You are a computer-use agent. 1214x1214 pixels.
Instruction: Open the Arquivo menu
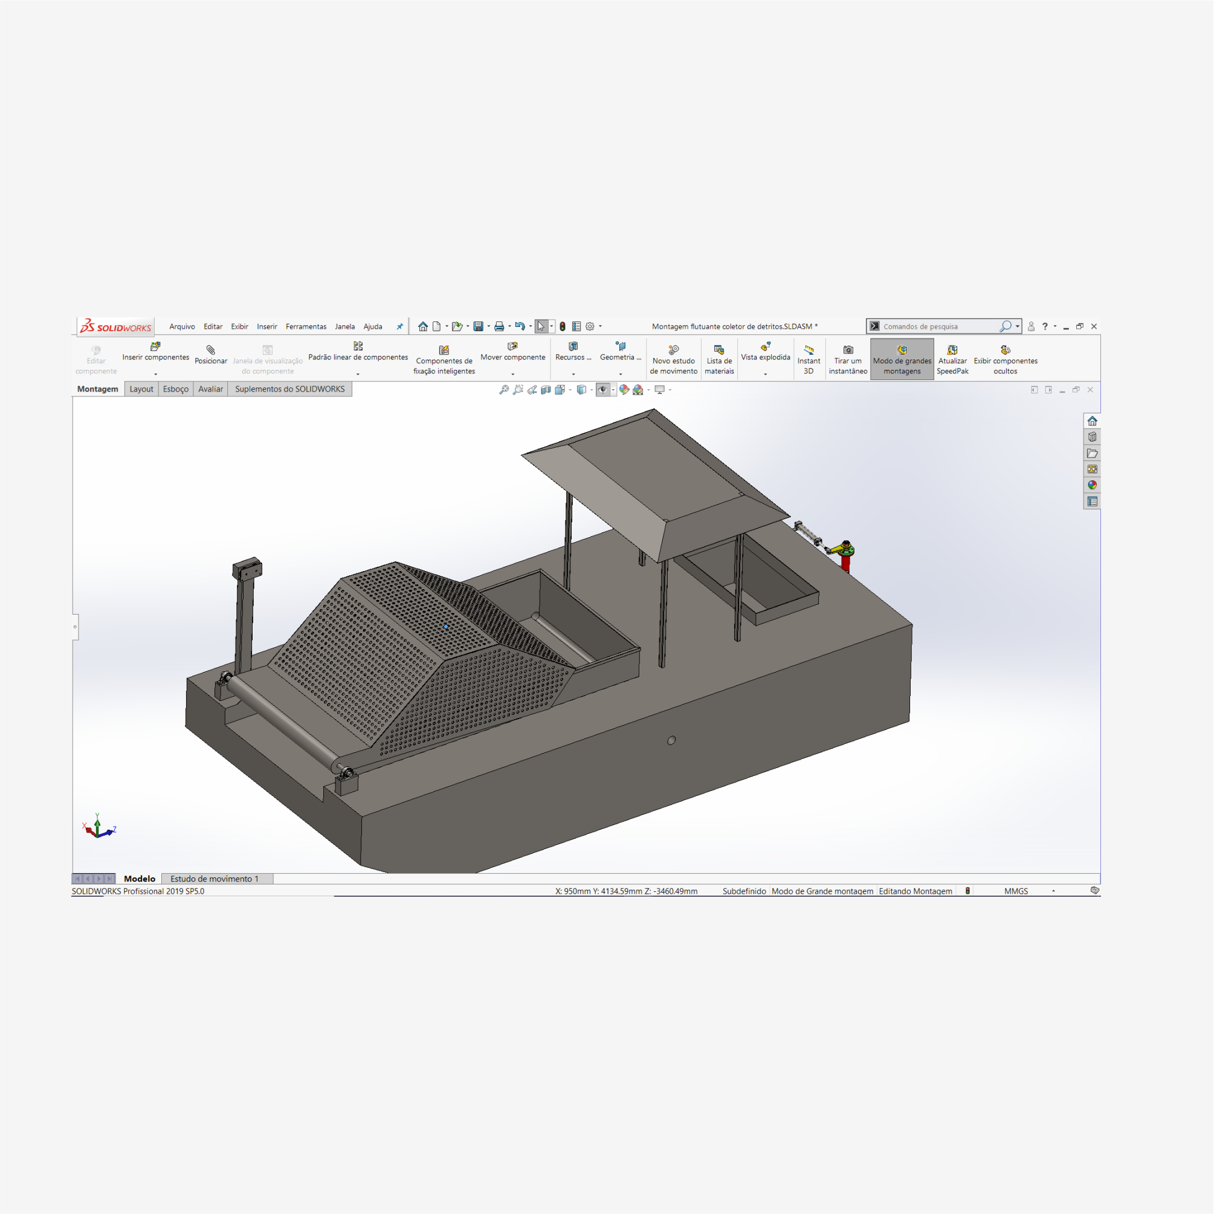click(x=182, y=327)
